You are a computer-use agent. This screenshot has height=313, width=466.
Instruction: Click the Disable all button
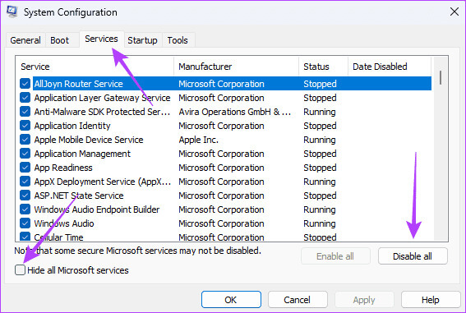tap(413, 256)
